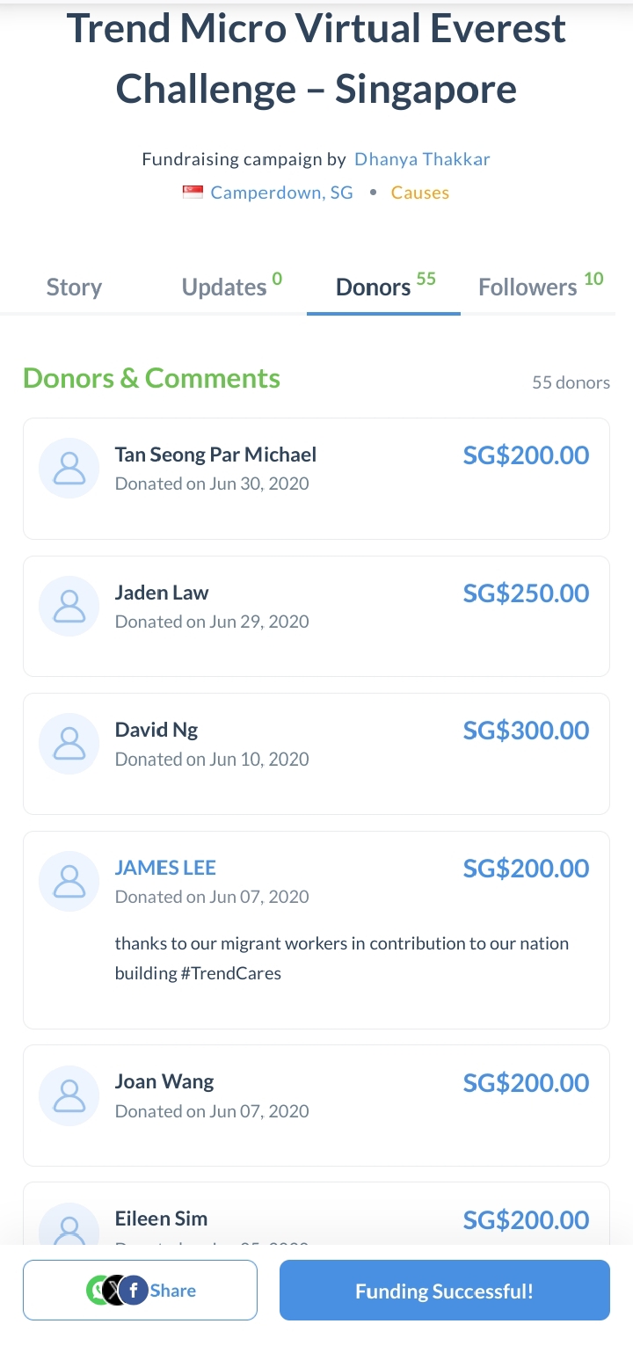The width and height of the screenshot is (633, 1353).
Task: Open the Causes category link
Action: (420, 193)
